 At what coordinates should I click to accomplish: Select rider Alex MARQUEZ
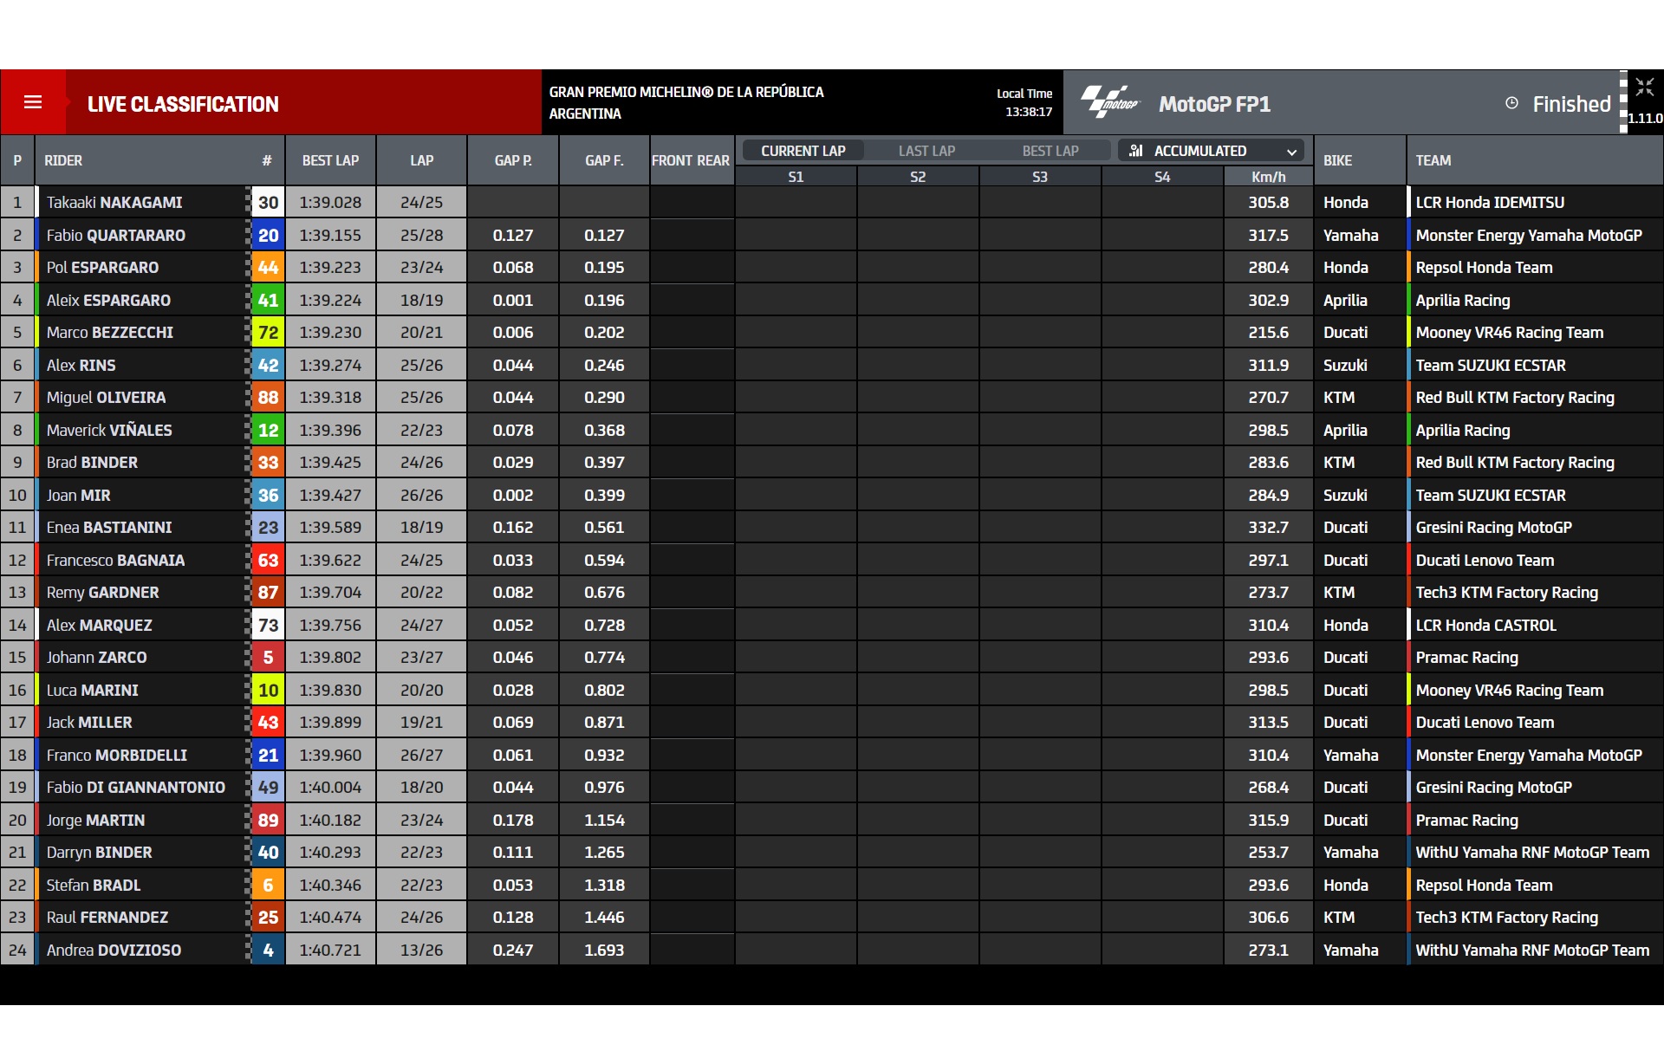click(x=99, y=625)
